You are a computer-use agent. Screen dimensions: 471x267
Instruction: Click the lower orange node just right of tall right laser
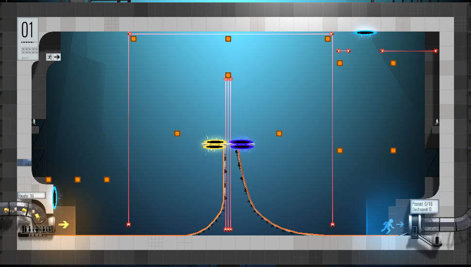click(x=340, y=150)
